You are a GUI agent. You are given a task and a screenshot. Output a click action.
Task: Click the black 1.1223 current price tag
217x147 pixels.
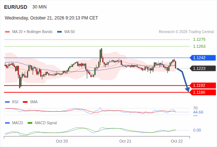tap(202, 68)
